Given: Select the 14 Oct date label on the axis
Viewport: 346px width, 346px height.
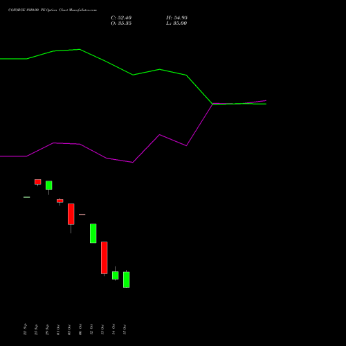Looking at the screenshot, I should point(113,329).
